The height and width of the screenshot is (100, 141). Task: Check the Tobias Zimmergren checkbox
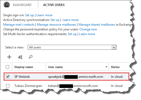[8, 86]
